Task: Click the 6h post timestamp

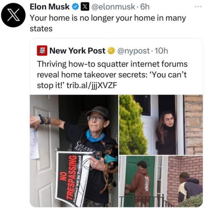Action: coord(145,7)
